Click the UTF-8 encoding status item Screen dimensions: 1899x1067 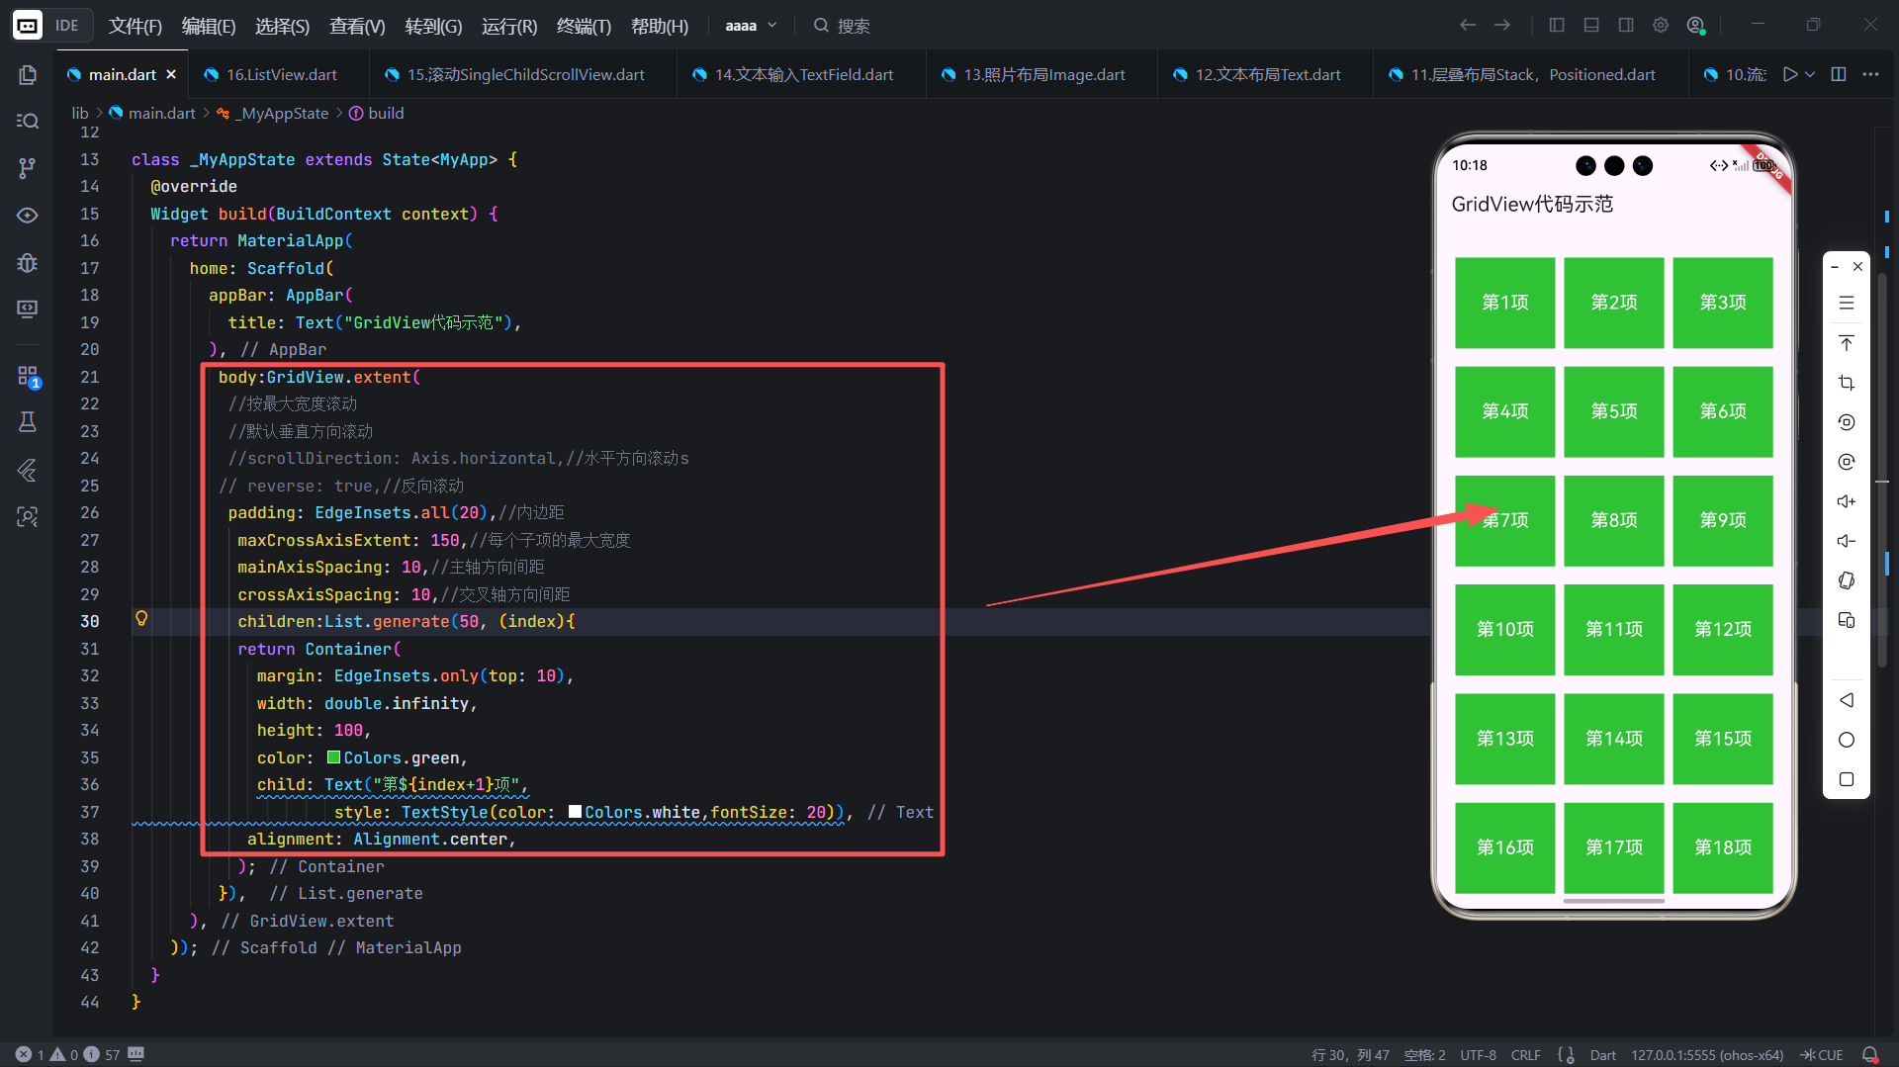1478,1054
